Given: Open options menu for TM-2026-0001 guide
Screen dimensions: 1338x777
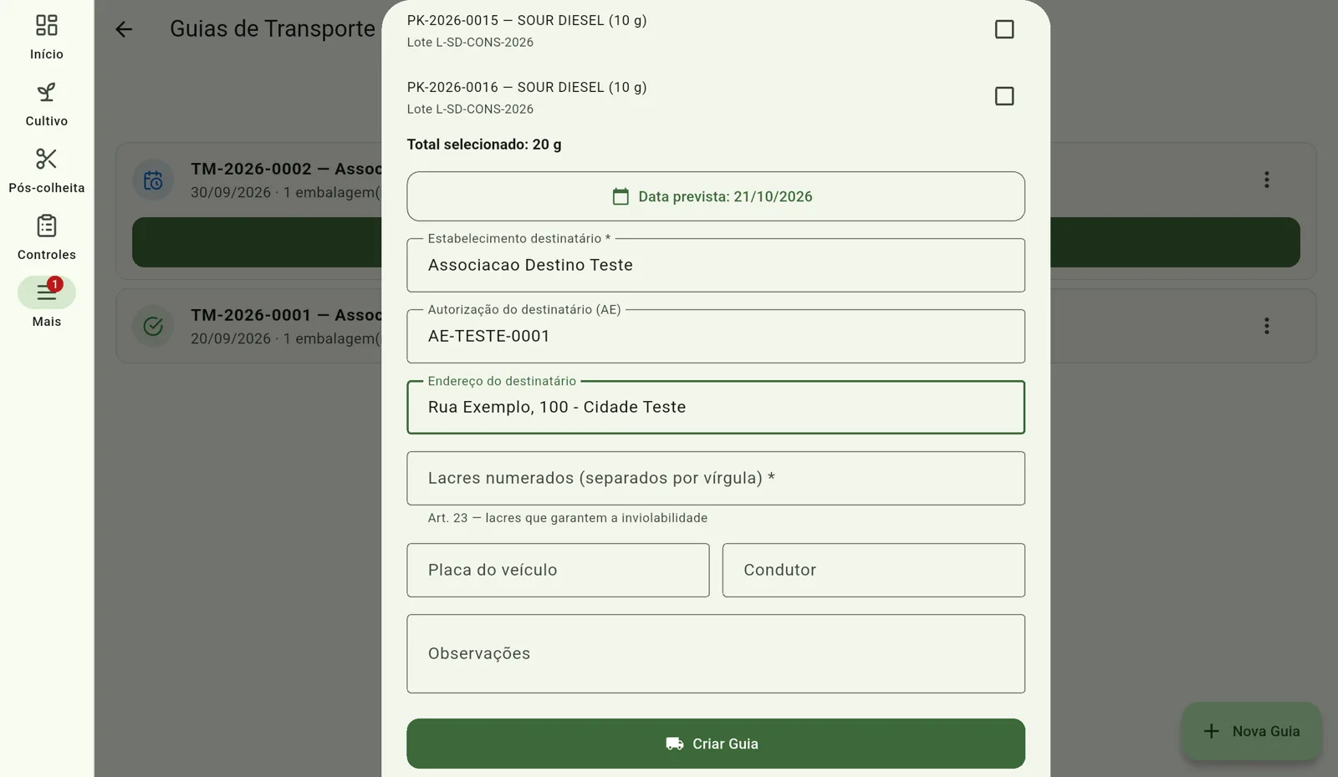Looking at the screenshot, I should (x=1266, y=326).
